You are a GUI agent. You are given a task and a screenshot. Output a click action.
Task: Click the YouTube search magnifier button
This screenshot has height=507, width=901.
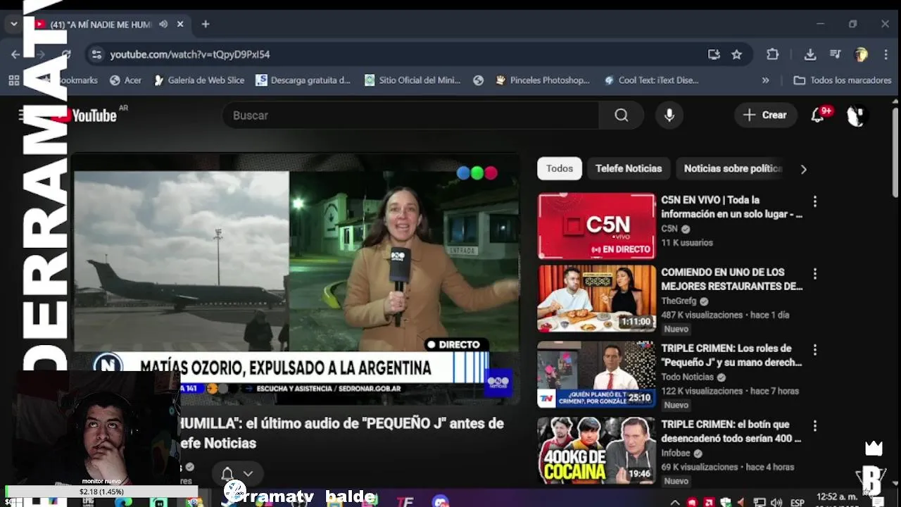point(621,115)
